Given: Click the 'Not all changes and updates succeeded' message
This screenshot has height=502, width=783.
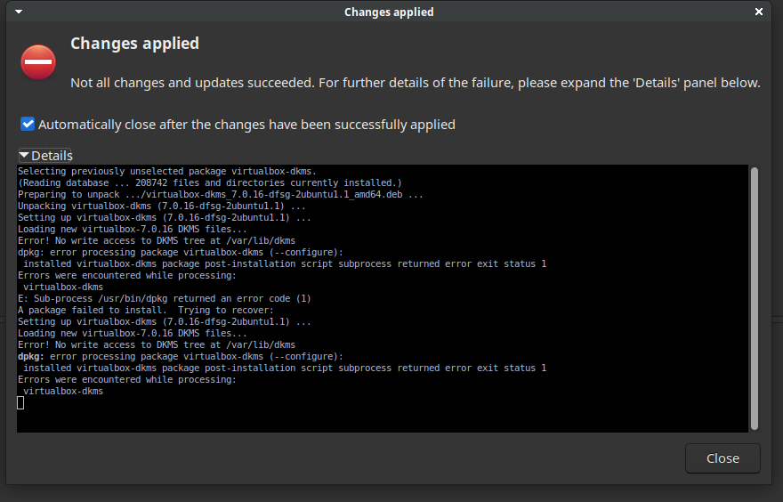Looking at the screenshot, I should click(416, 83).
